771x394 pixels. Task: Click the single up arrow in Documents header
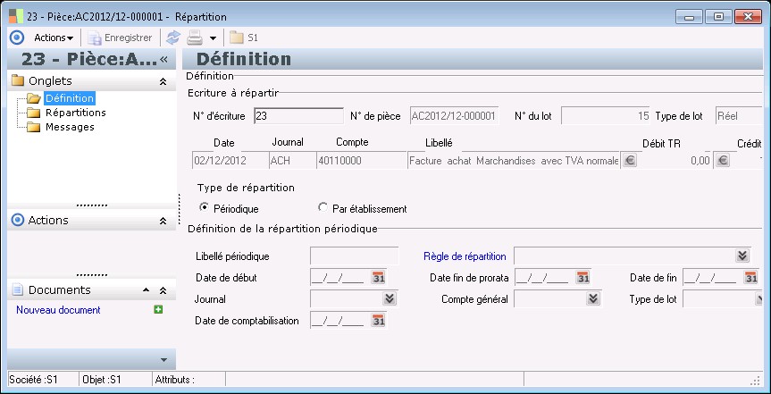(x=146, y=290)
